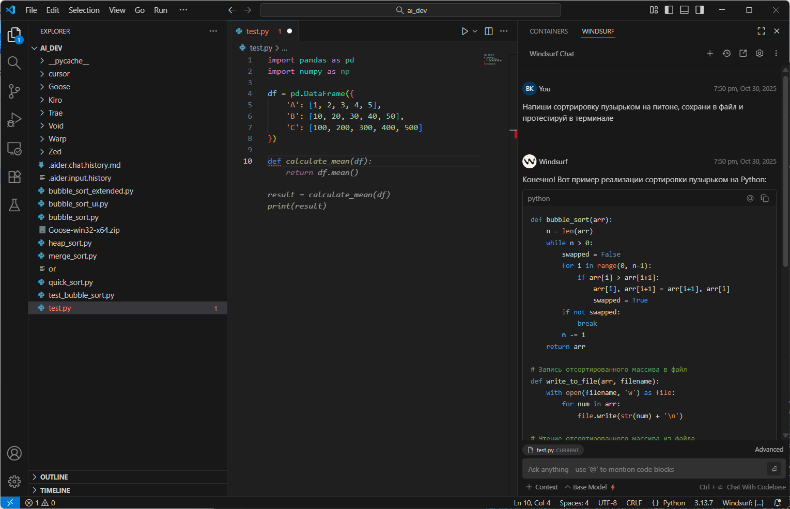Click the Advanced link in chat

[768, 450]
